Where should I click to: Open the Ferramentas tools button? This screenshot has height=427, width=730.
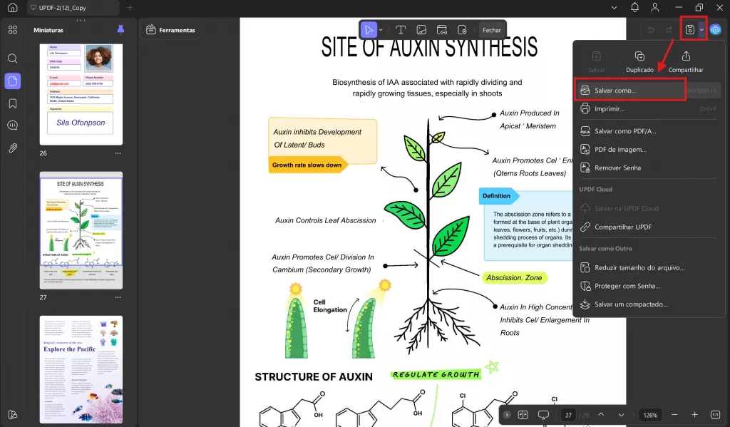170,30
